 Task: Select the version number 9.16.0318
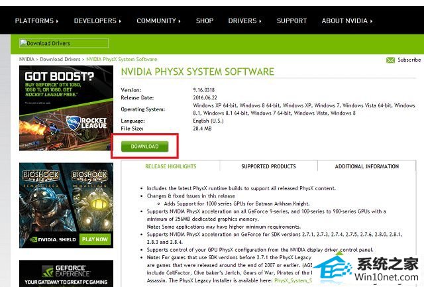coord(204,90)
